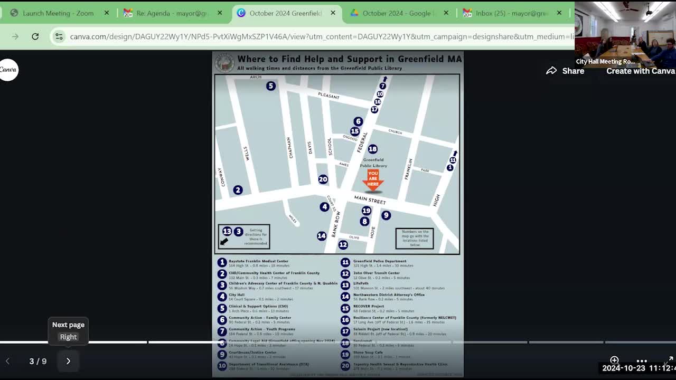
Task: Close the Re: Agenda Gmail tab
Action: 220,13
